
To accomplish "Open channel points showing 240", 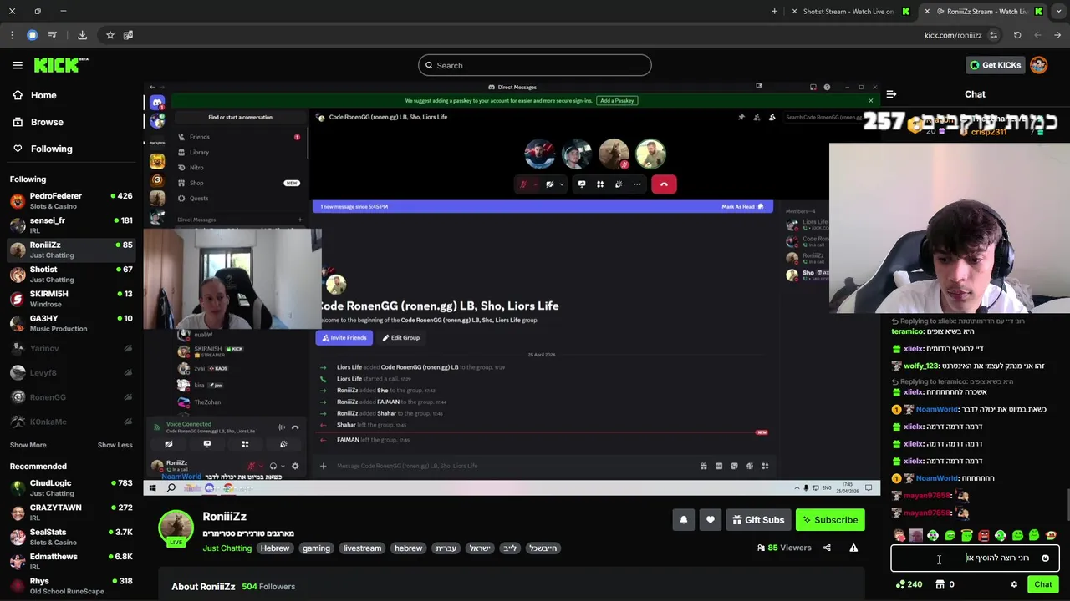I will (x=909, y=584).
